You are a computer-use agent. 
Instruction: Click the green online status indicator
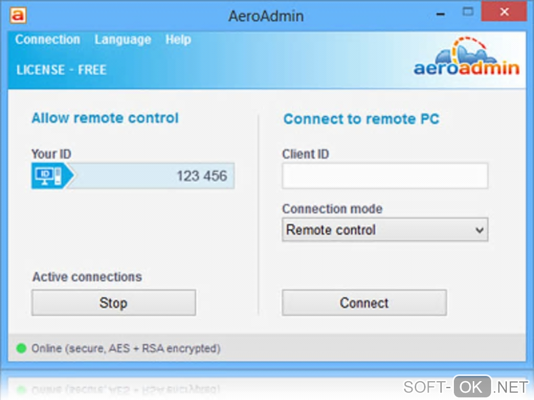tap(21, 348)
